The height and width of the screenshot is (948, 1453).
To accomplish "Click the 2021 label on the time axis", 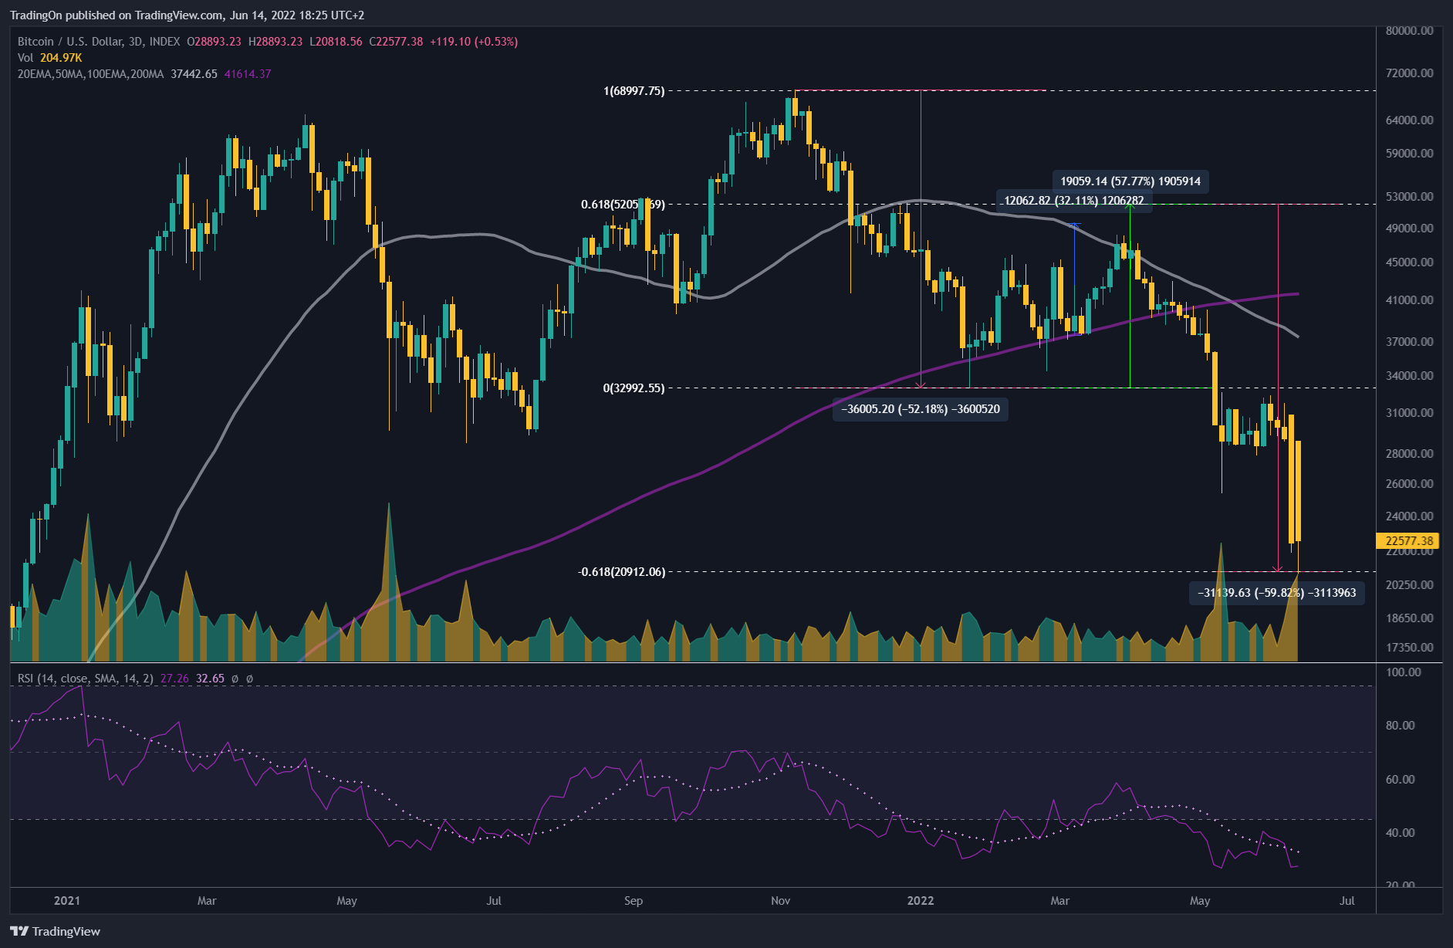I will click(67, 901).
